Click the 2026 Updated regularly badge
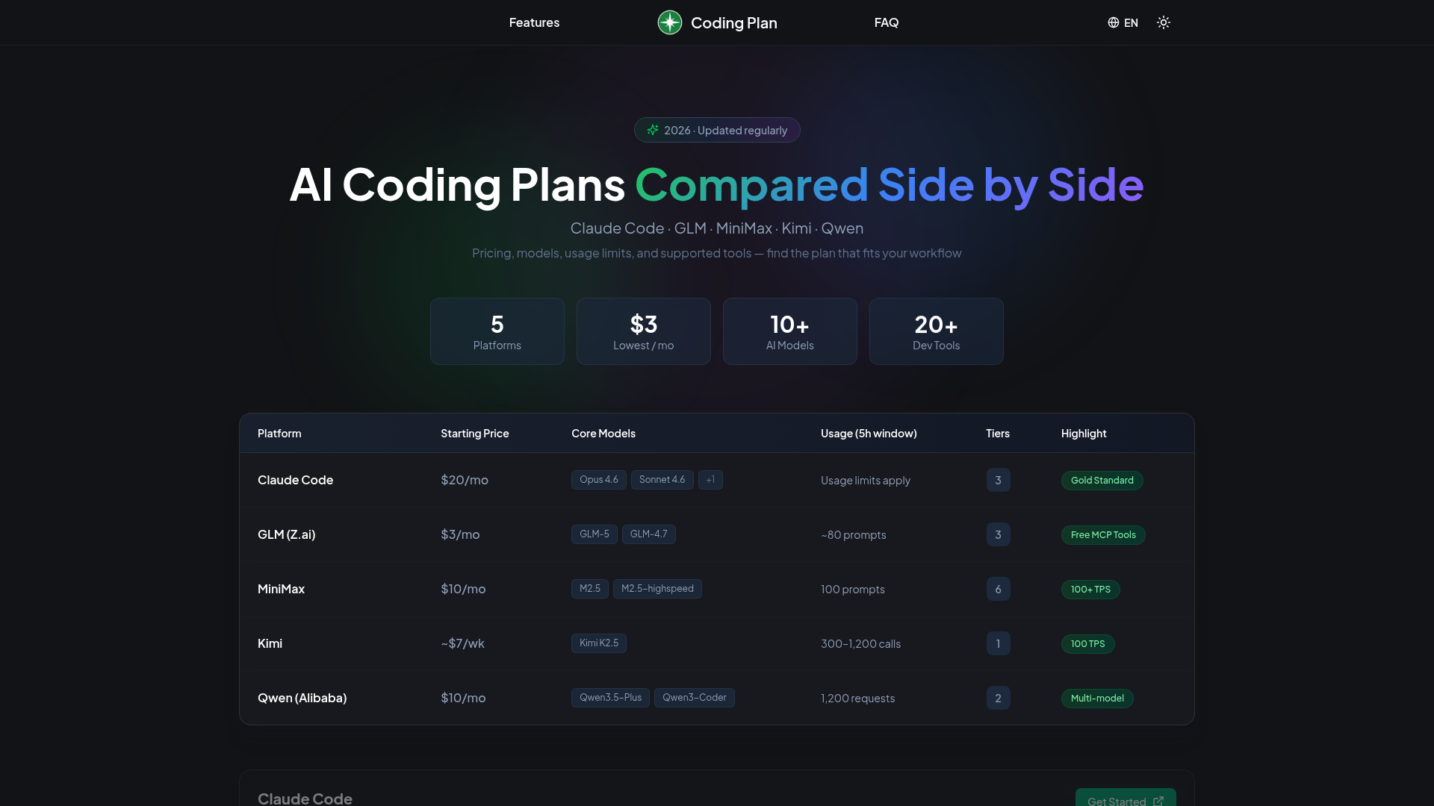The height and width of the screenshot is (806, 1434). pyautogui.click(x=717, y=130)
